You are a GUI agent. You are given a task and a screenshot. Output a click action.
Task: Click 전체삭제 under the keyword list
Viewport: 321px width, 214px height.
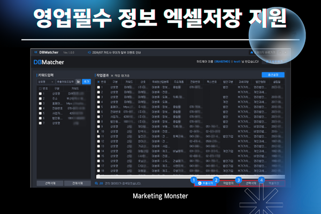click(78, 184)
